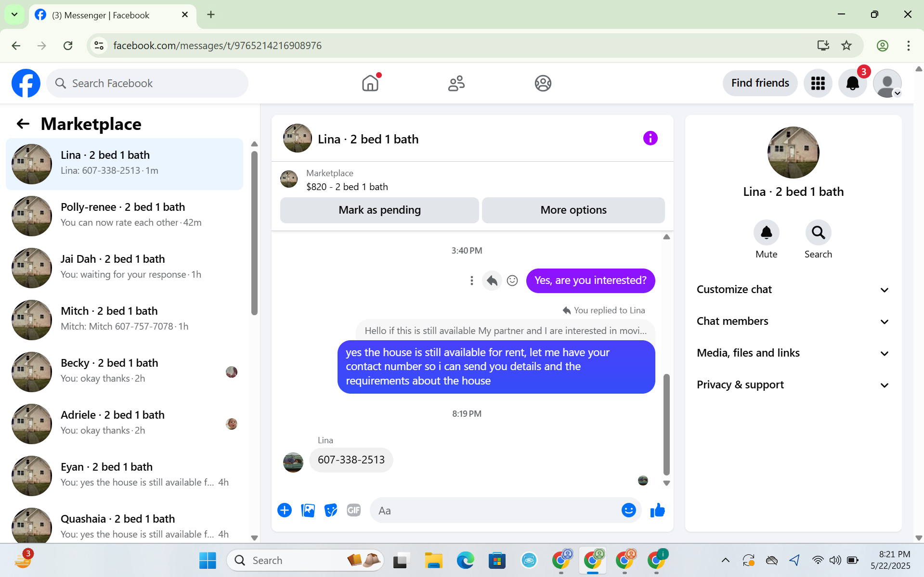Click the message text box Aa
Screen dimensions: 924x577
(496, 511)
